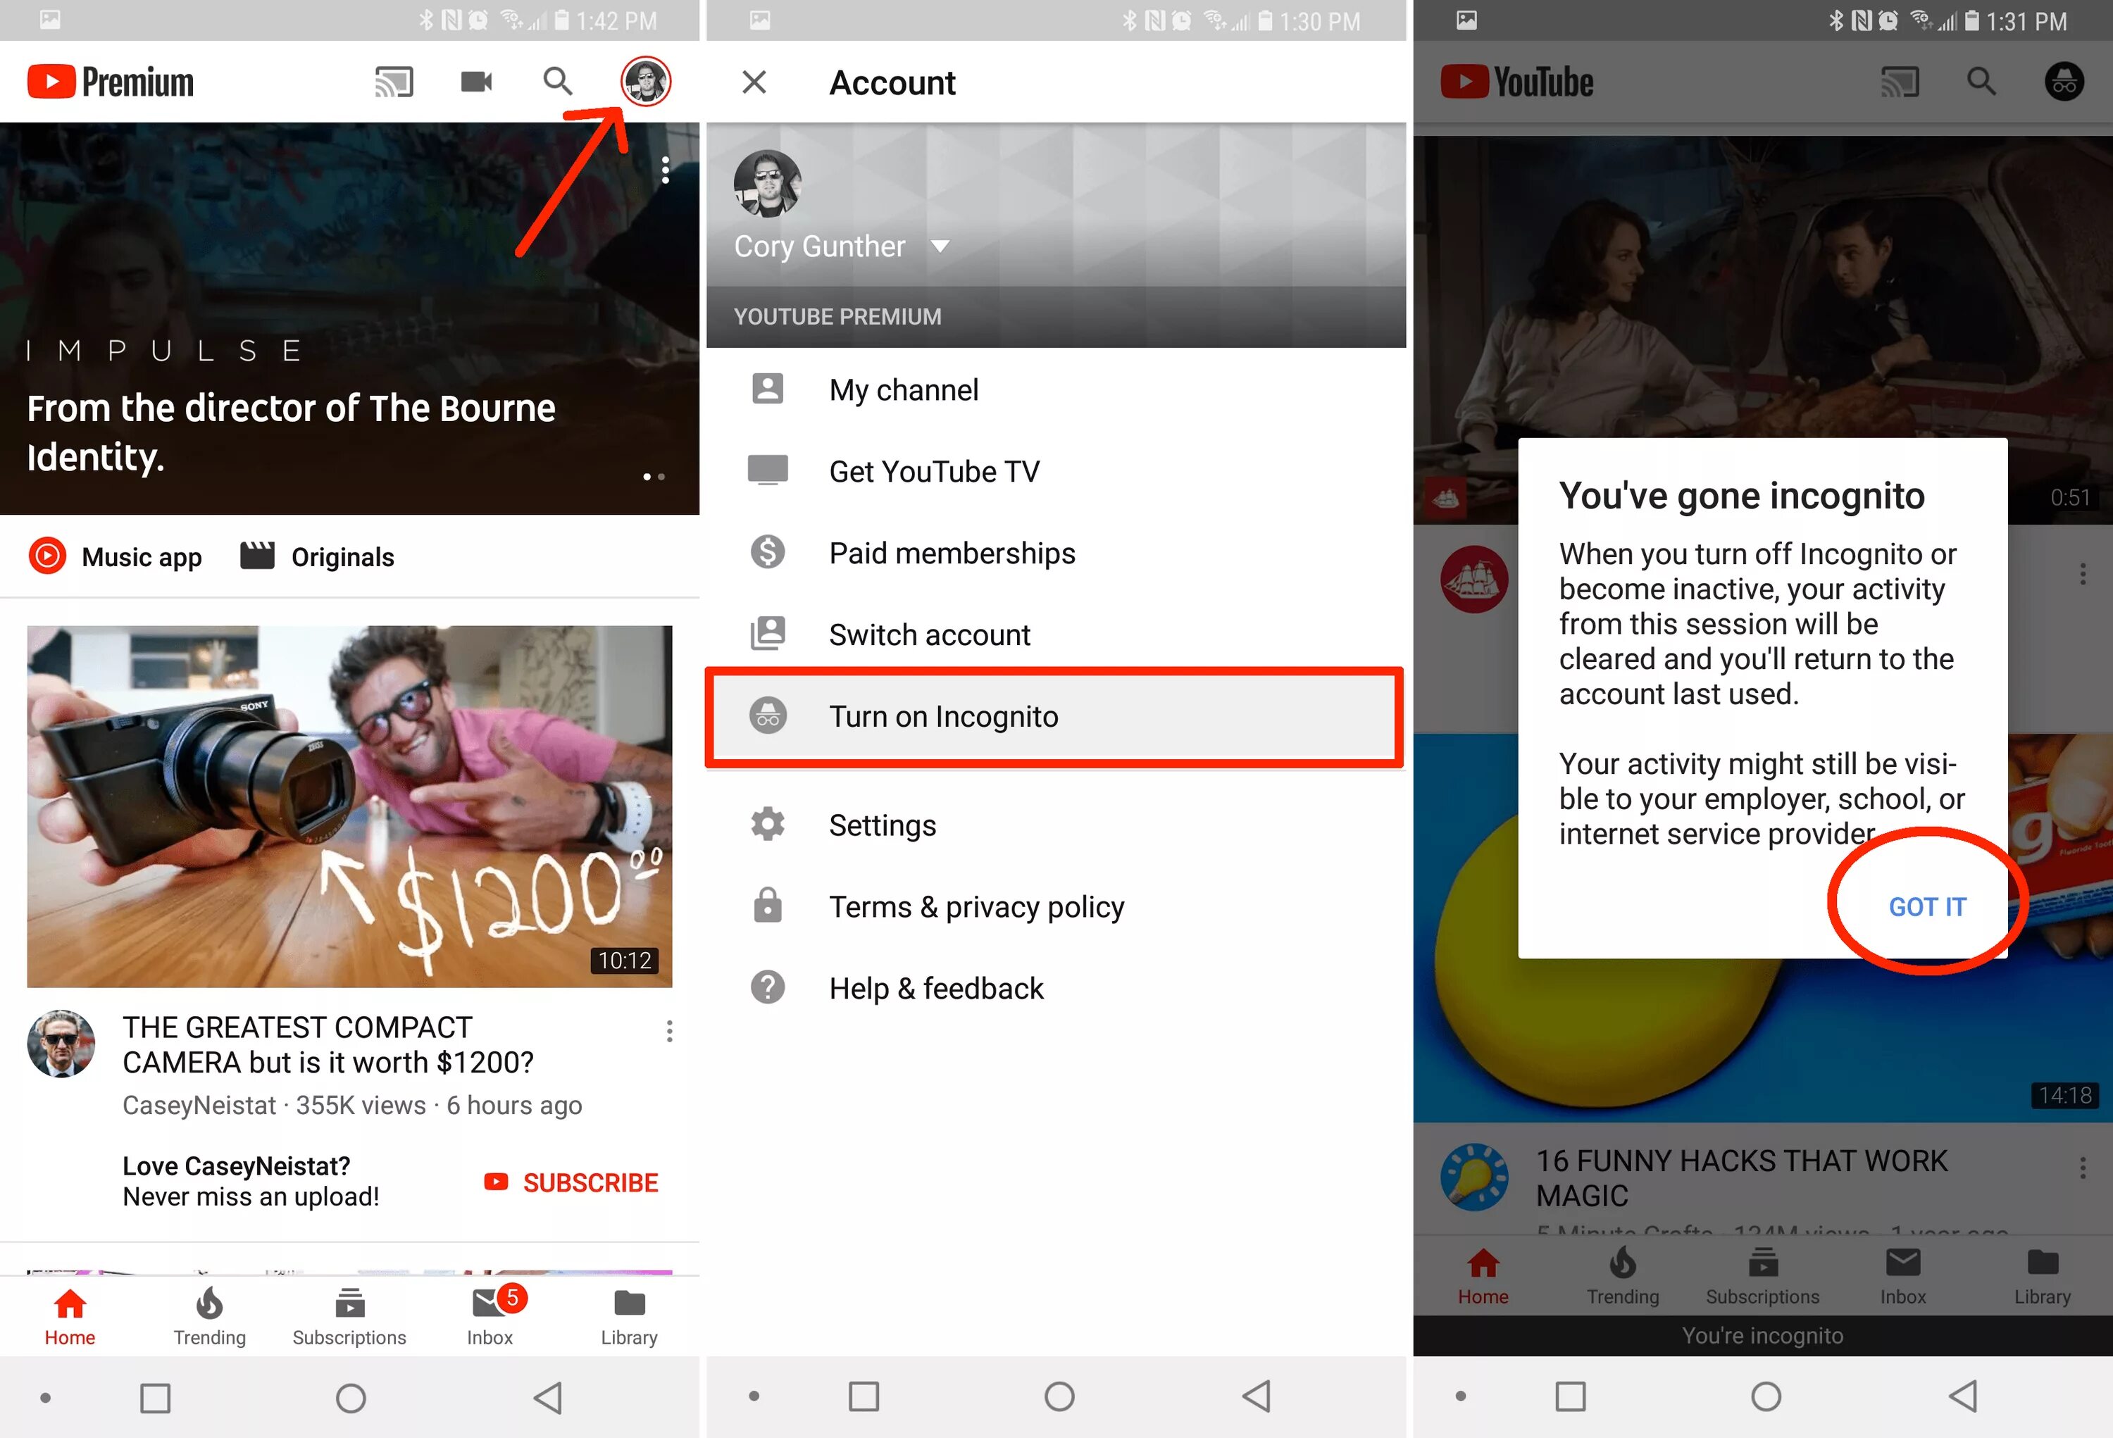Screen dimensions: 2113x1438
Task: Tap the video camera upload icon
Action: pyautogui.click(x=475, y=82)
